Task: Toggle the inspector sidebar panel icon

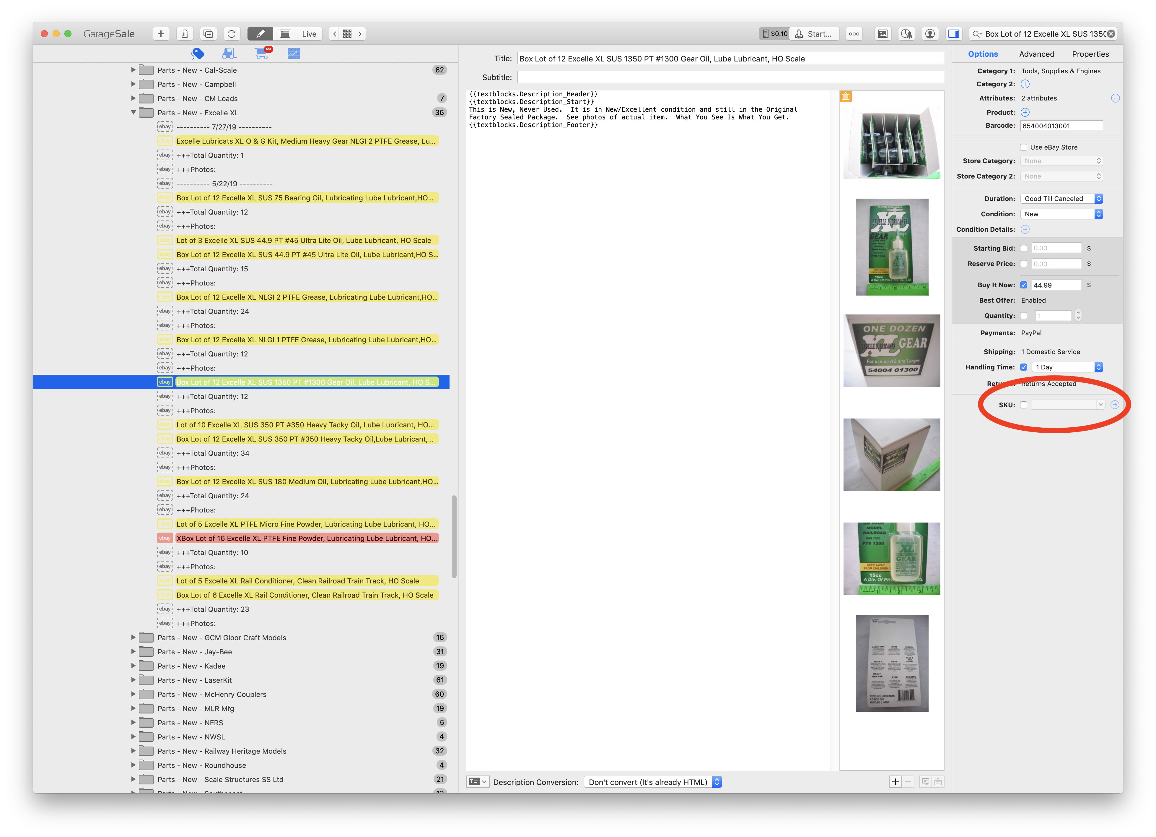Action: point(953,34)
